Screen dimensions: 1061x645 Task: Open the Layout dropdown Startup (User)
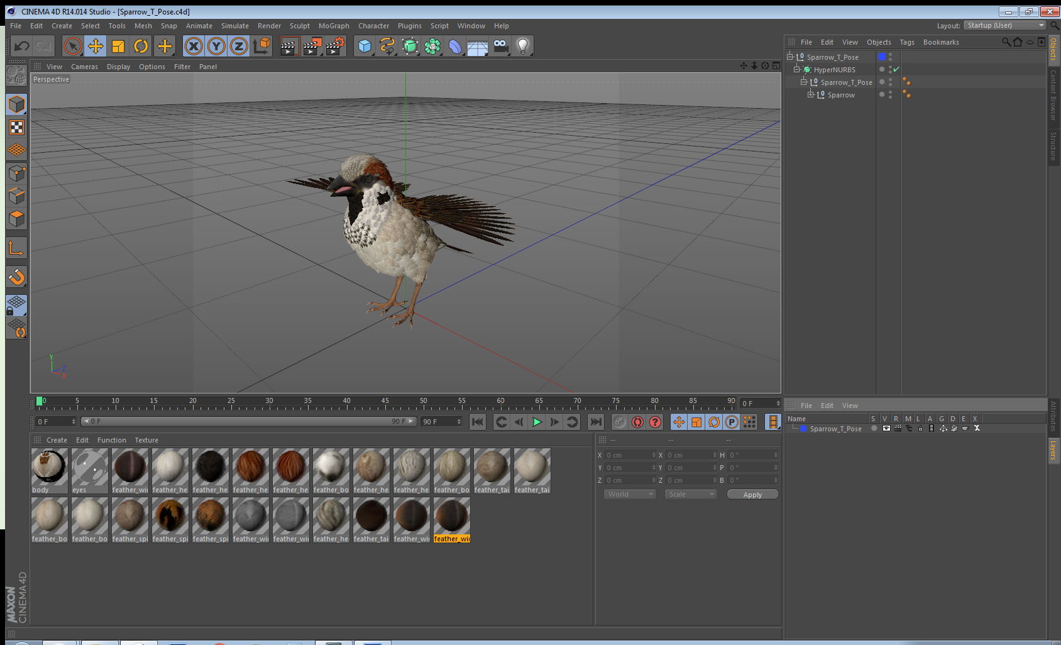tap(1004, 25)
